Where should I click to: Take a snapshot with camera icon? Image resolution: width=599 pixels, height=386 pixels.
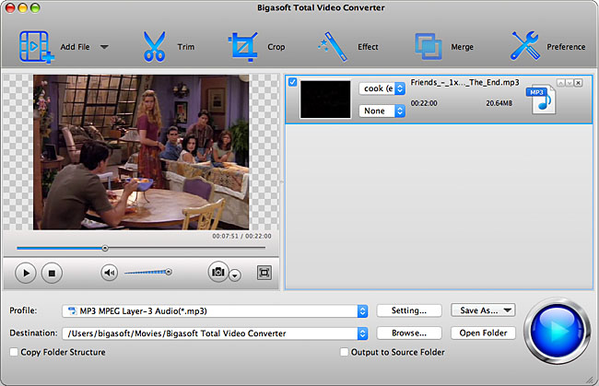(x=218, y=272)
